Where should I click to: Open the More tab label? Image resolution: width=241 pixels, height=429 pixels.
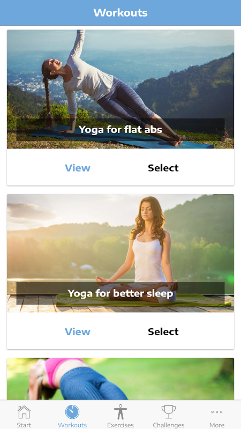click(x=217, y=425)
